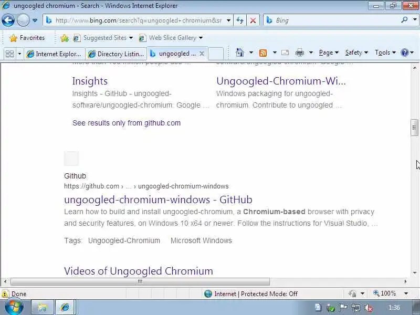Open the Ungoogled-Chromium-Wi... link
This screenshot has height=315, width=420.
coord(281,81)
